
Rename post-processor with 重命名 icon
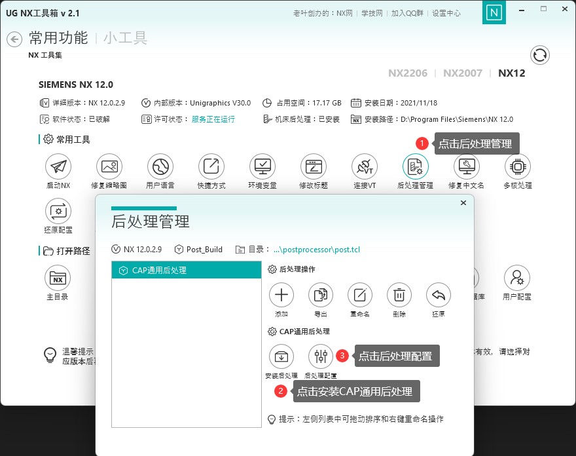pyautogui.click(x=360, y=295)
